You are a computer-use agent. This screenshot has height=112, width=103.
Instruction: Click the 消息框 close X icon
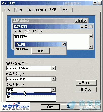tap(64, 44)
